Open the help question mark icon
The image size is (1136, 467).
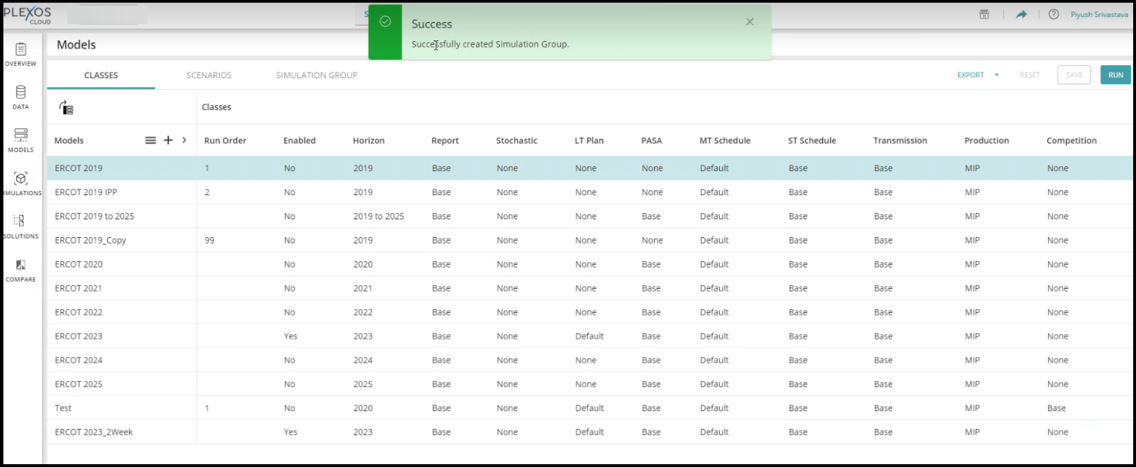point(1054,14)
